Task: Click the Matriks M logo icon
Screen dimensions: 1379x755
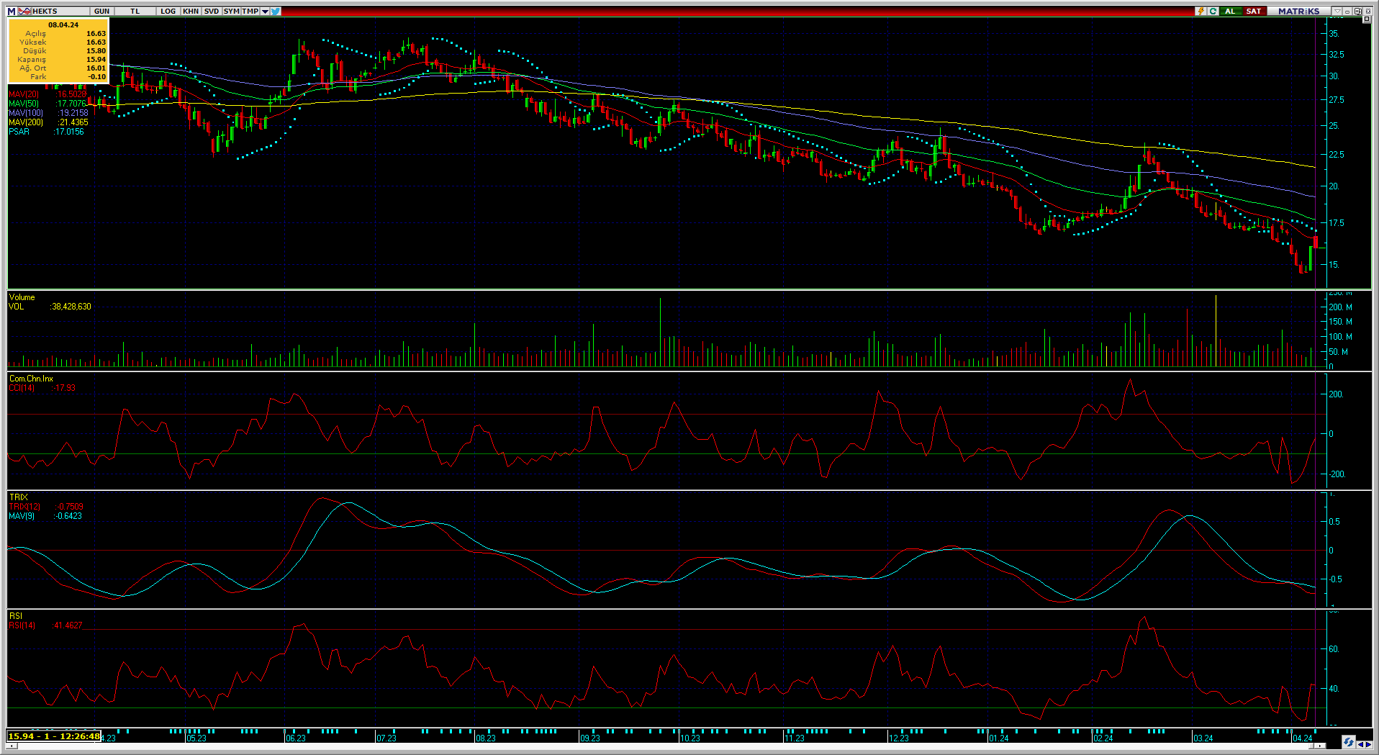Action: [12, 11]
